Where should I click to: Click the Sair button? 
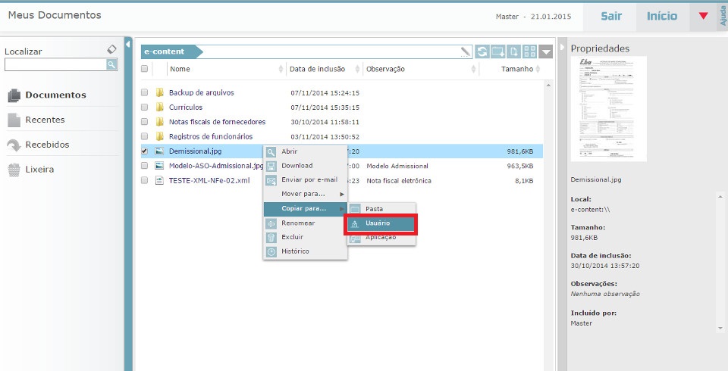coord(611,16)
